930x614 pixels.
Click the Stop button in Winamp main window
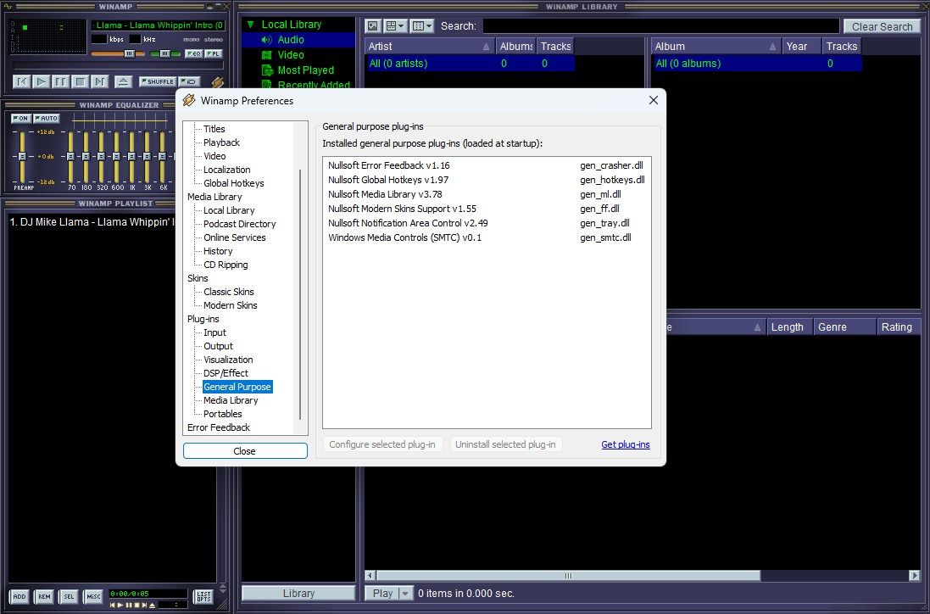click(80, 82)
